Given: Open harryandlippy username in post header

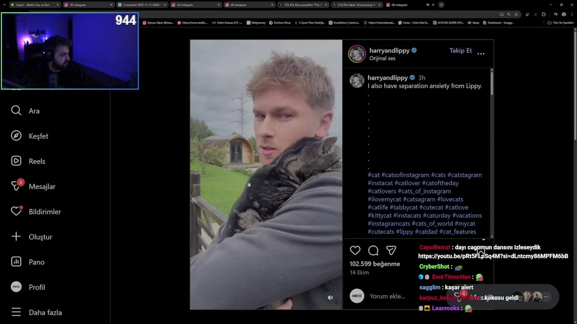Looking at the screenshot, I should pyautogui.click(x=389, y=50).
